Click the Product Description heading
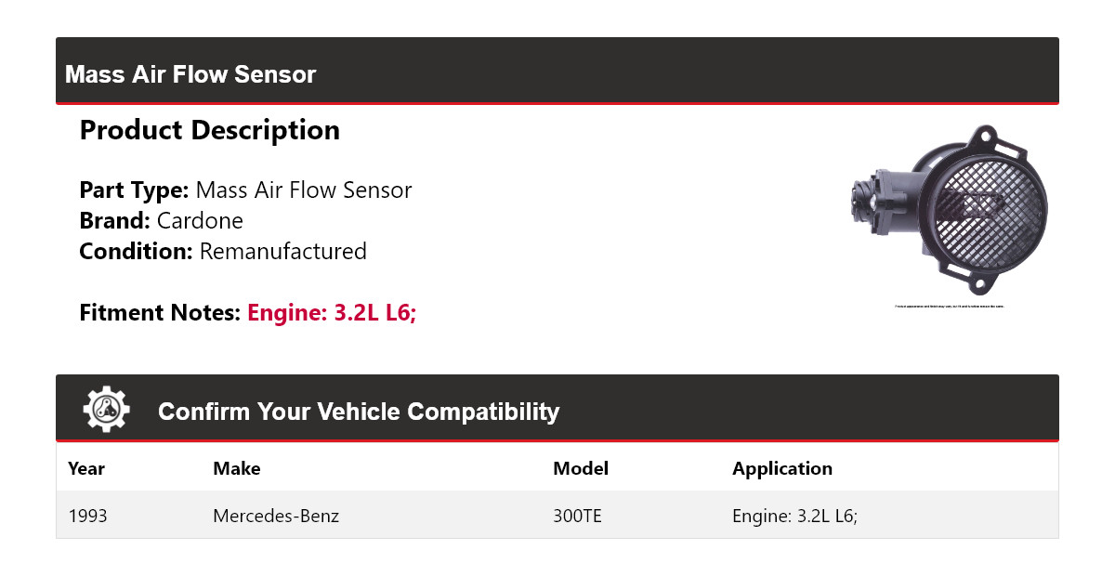 pos(210,130)
